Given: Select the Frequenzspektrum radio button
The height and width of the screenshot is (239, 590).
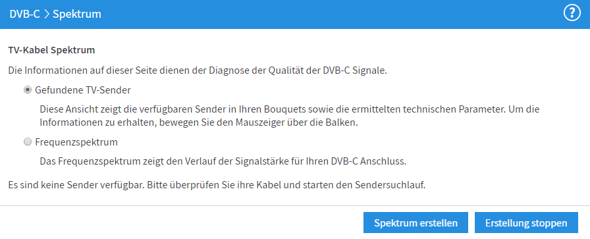Looking at the screenshot, I should [27, 142].
